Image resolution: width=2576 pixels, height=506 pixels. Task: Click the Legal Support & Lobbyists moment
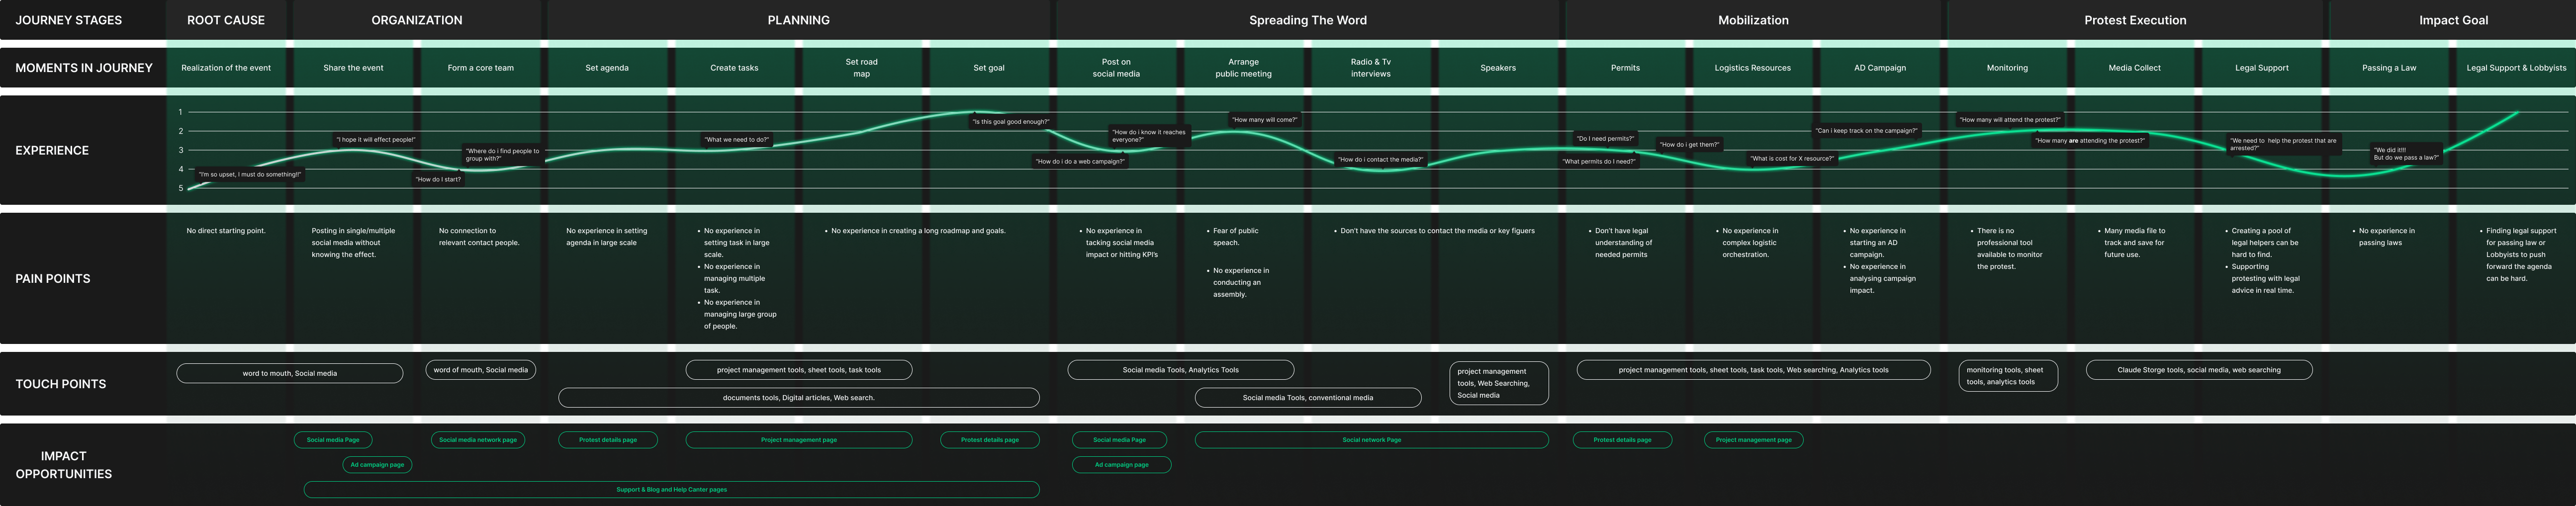tap(2516, 68)
